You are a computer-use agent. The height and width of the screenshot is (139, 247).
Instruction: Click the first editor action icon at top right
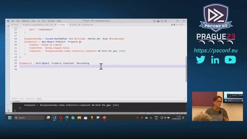(x=172, y=25)
